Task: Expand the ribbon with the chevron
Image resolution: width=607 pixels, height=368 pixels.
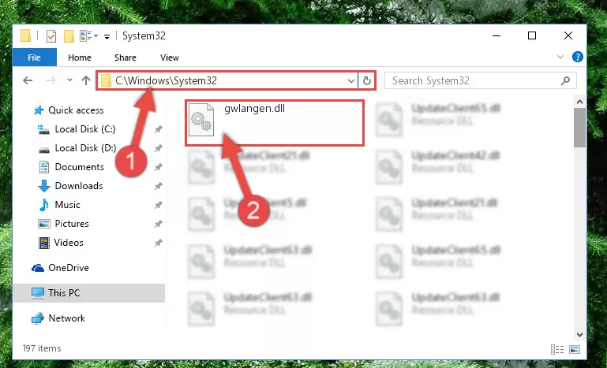Action: (560, 58)
